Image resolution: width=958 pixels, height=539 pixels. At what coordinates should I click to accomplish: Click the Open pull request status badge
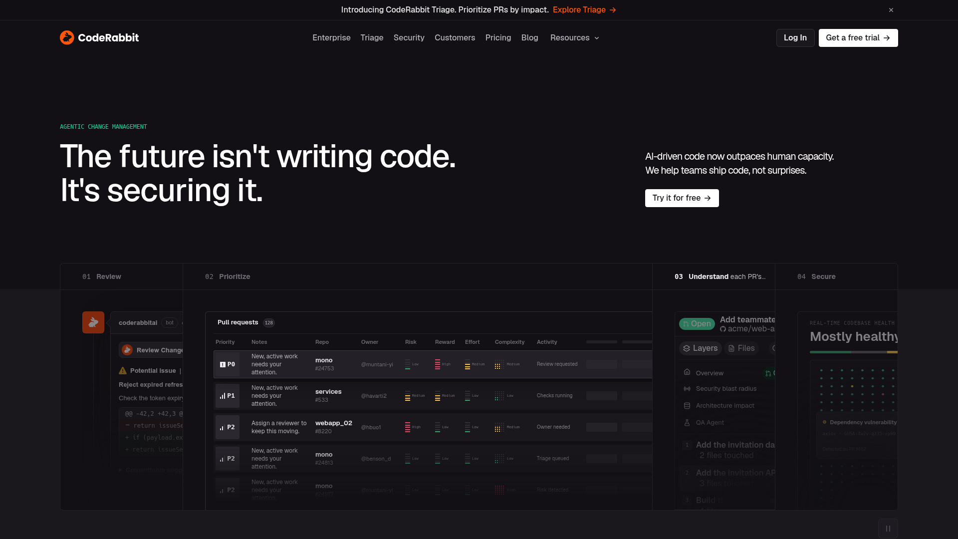click(697, 324)
